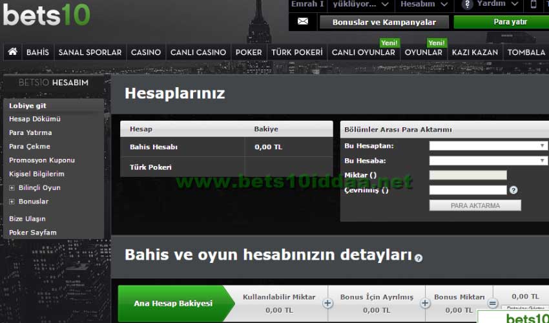Click the Çevrilmiş input field
This screenshot has height=323, width=549.
click(468, 190)
